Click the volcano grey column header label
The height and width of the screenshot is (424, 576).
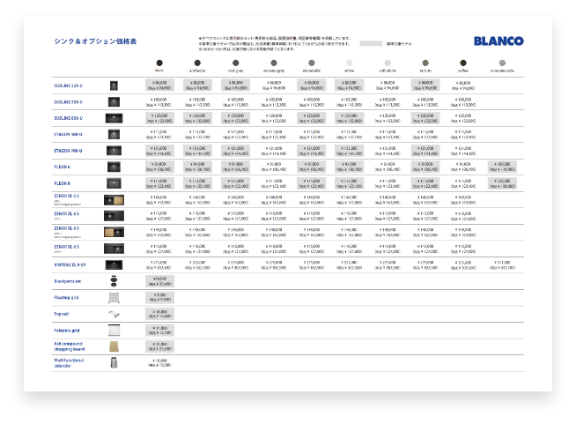coord(274,71)
